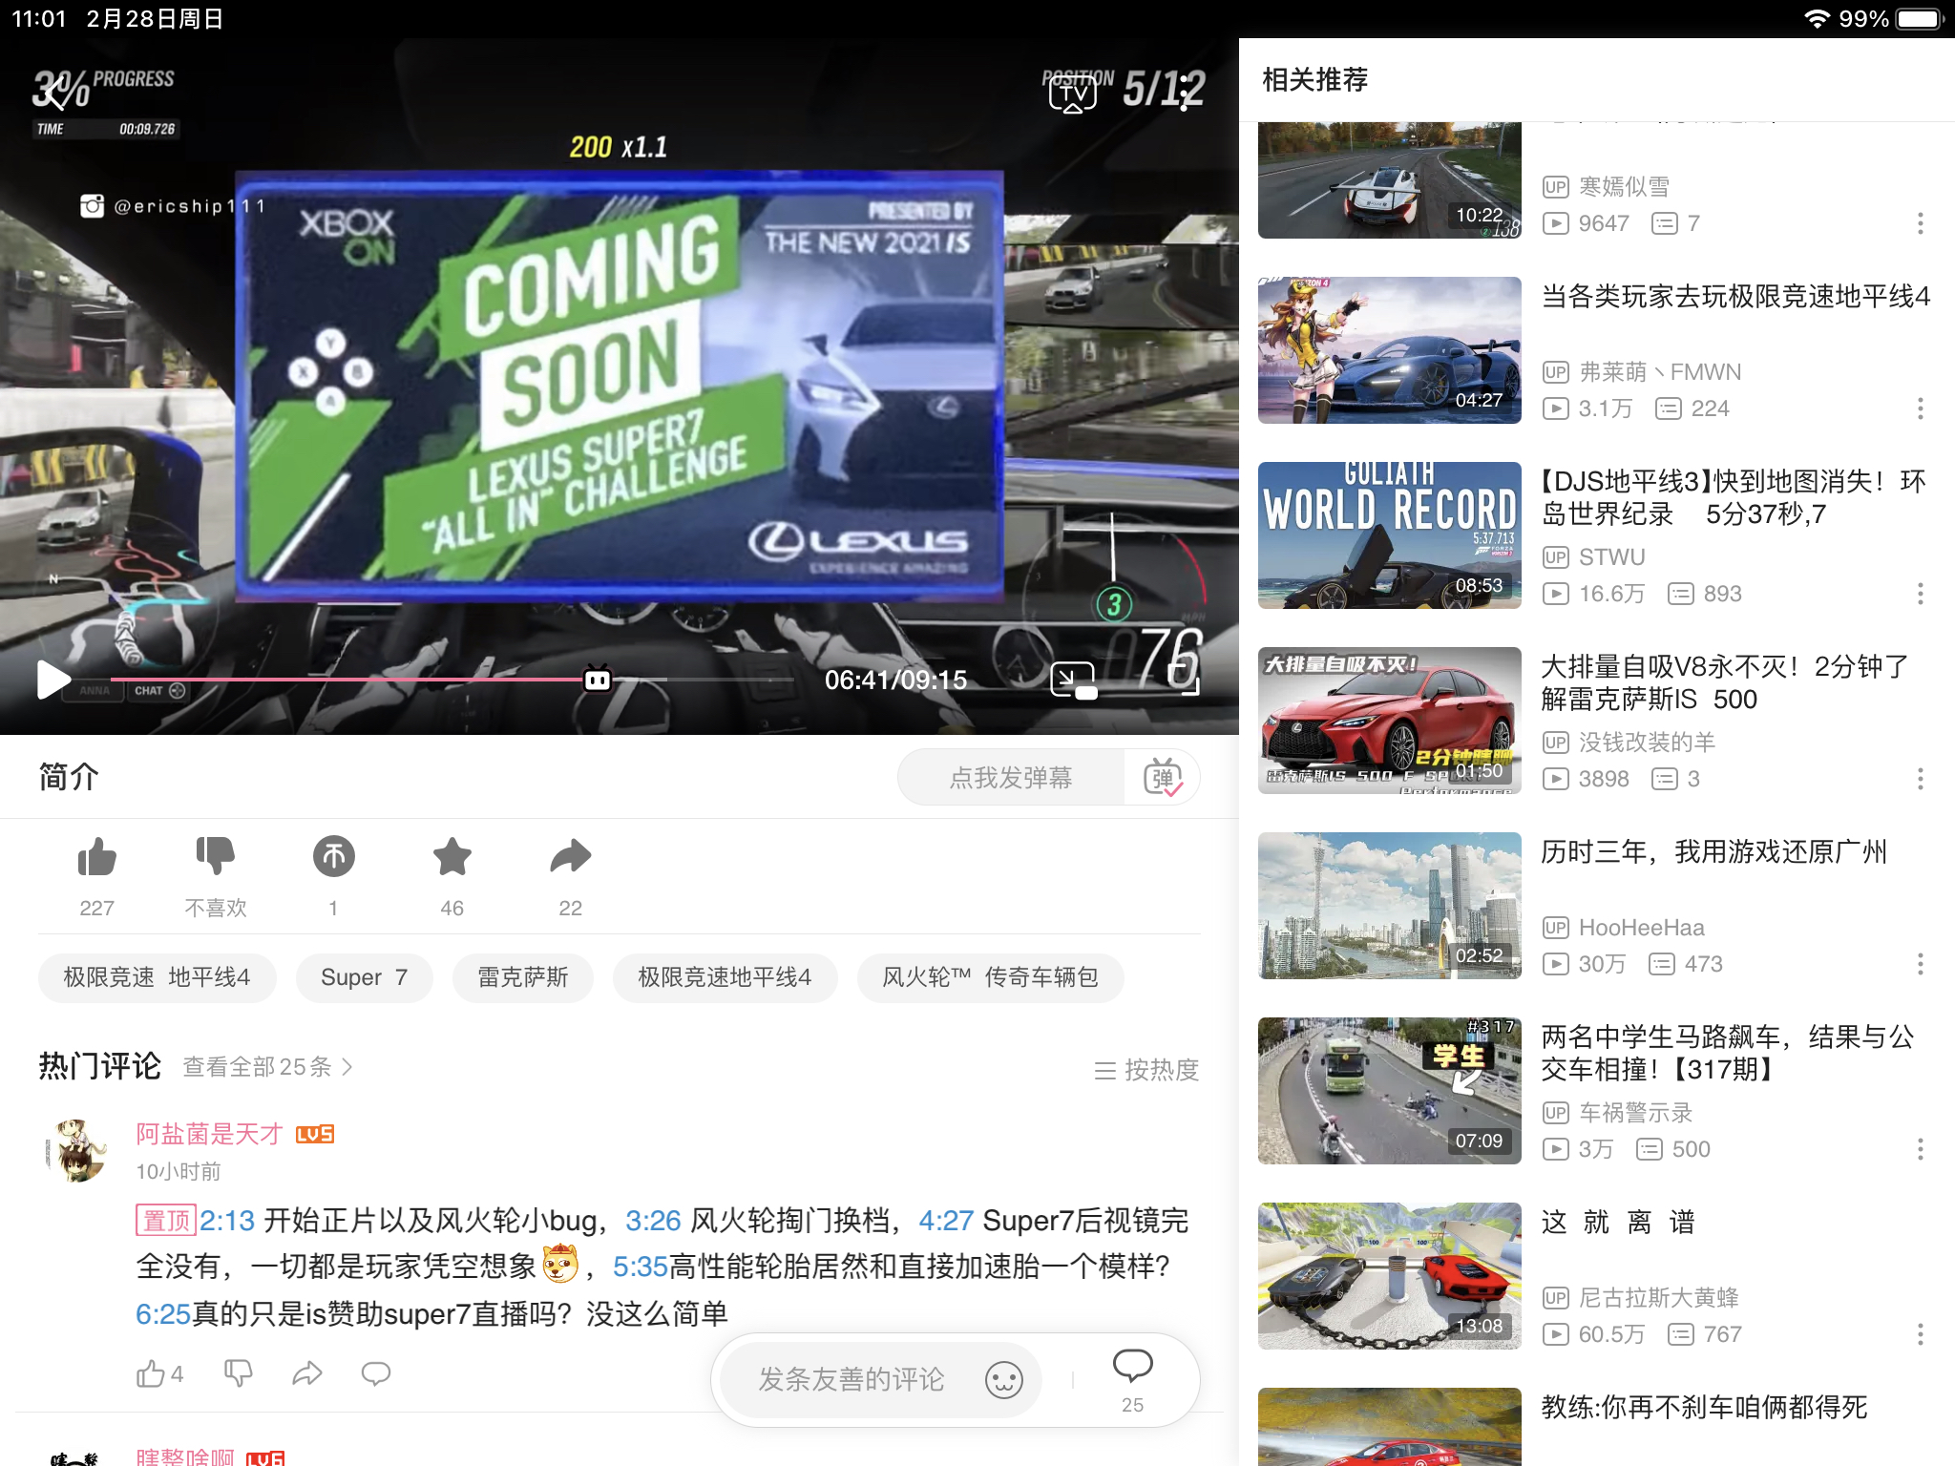Jump to timestamp 2:13 in comment
The height and width of the screenshot is (1466, 1955).
click(227, 1221)
